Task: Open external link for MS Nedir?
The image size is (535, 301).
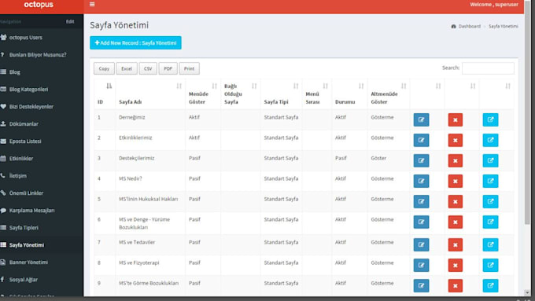Action: pyautogui.click(x=490, y=181)
